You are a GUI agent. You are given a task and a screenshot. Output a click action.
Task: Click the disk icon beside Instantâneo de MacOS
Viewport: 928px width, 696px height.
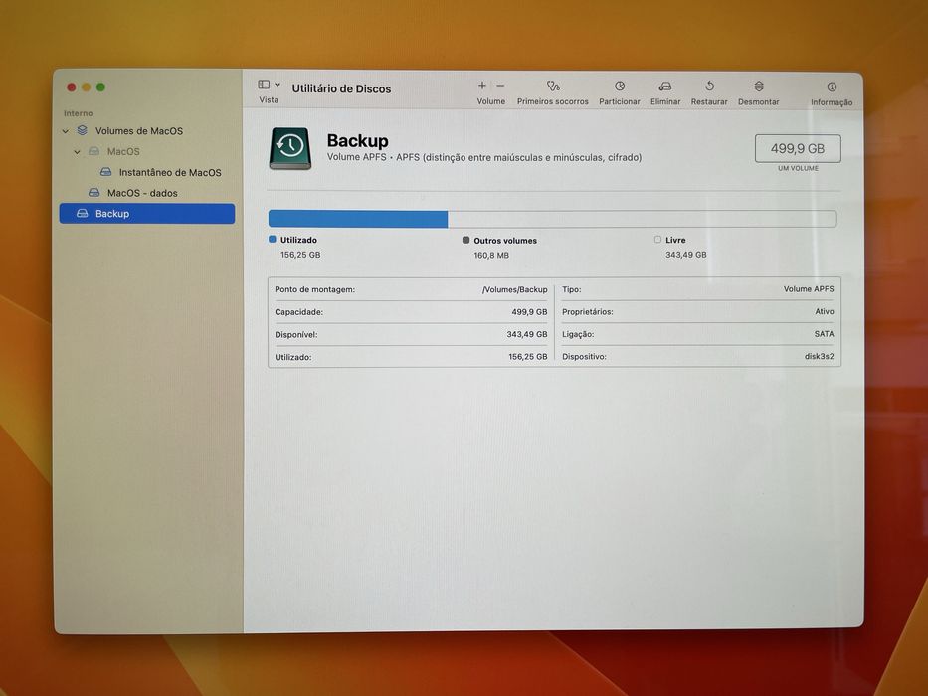[x=105, y=172]
